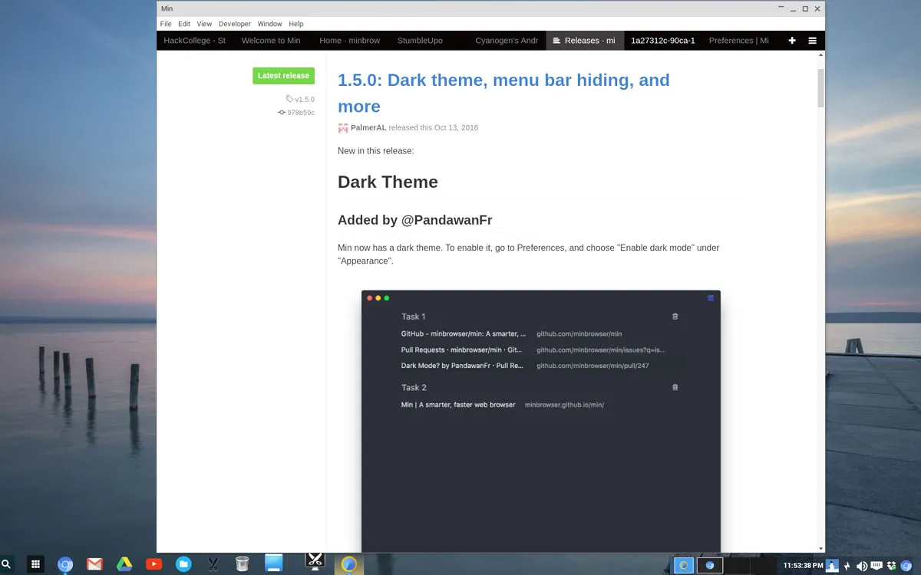Open the Developer menu

click(234, 24)
